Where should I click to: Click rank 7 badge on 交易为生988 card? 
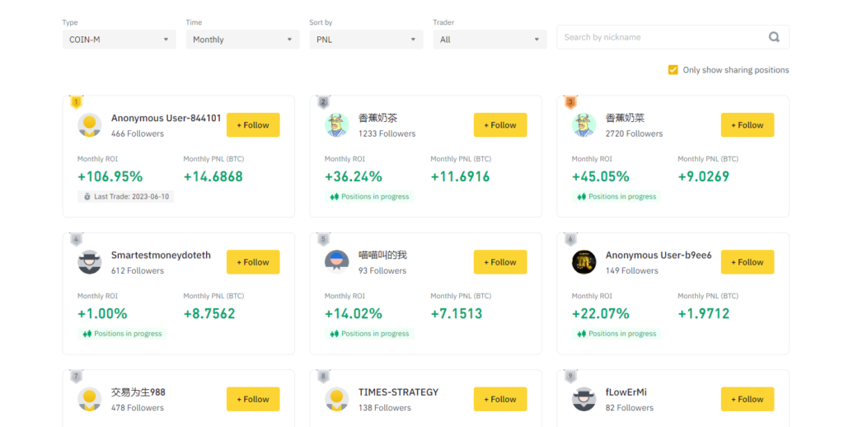pyautogui.click(x=76, y=377)
